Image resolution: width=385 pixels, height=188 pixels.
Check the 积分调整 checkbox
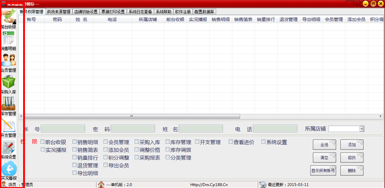tap(105, 157)
